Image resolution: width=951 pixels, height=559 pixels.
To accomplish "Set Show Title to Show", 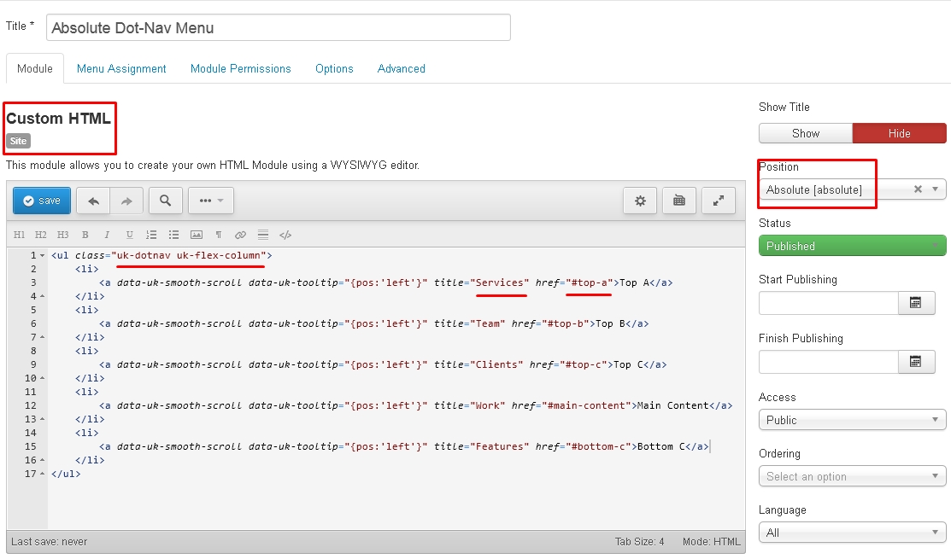I will click(805, 133).
